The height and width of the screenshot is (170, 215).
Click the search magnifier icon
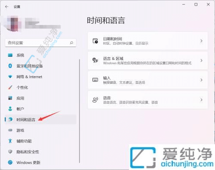(71, 43)
